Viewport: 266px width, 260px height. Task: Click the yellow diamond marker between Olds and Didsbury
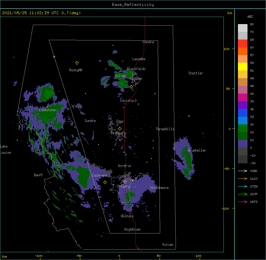click(120, 128)
